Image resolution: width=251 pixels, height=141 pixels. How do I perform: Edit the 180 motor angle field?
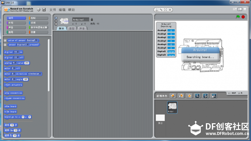(x=26, y=79)
